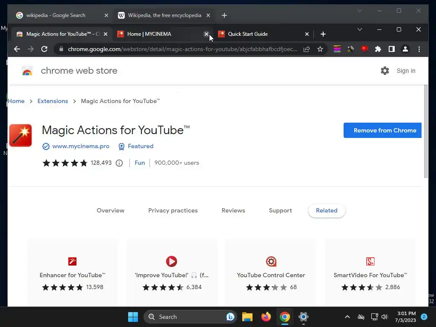Open the Reviews section
Screen dimensions: 436x327
tap(233, 210)
